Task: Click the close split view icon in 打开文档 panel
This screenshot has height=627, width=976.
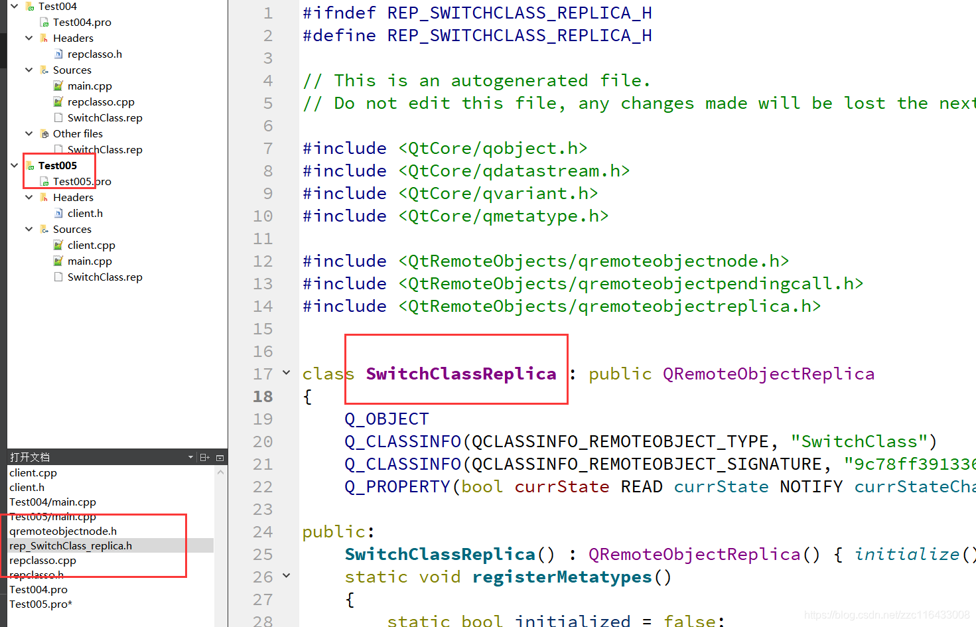Action: (220, 456)
